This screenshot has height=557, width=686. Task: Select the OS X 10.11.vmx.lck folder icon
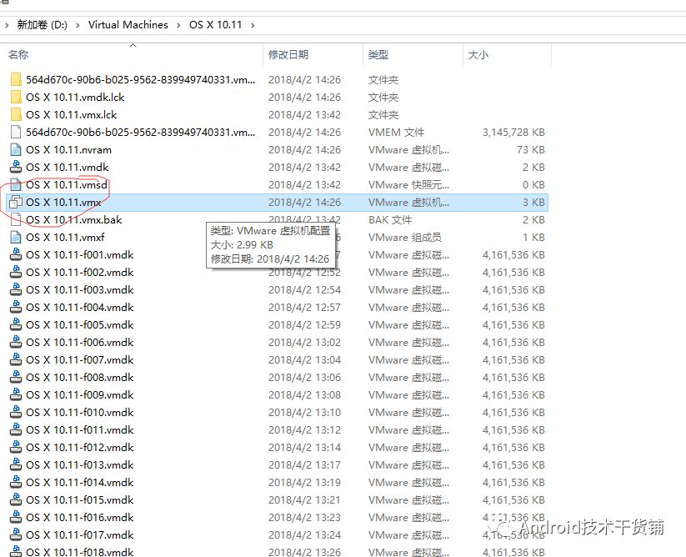[16, 114]
